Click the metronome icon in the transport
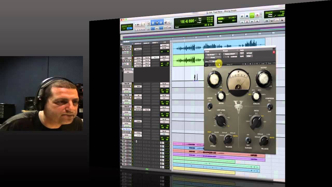Viewport: 332px width, 187px height. [272, 21]
